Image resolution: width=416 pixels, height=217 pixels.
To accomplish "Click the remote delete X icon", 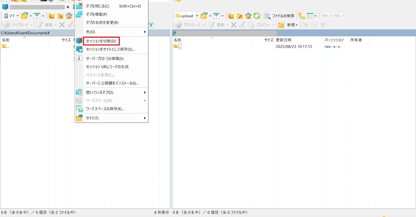I will point(234,25).
